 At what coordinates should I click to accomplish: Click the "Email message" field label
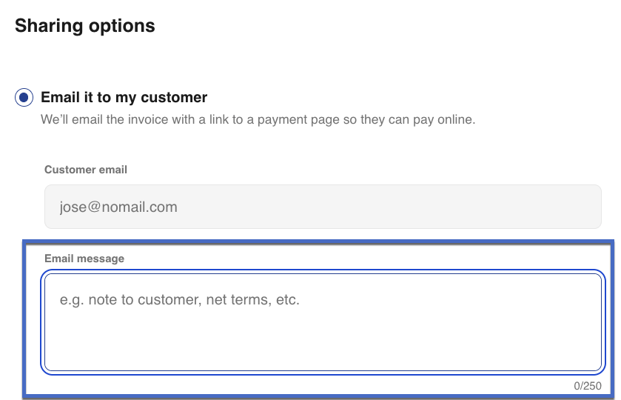(84, 259)
